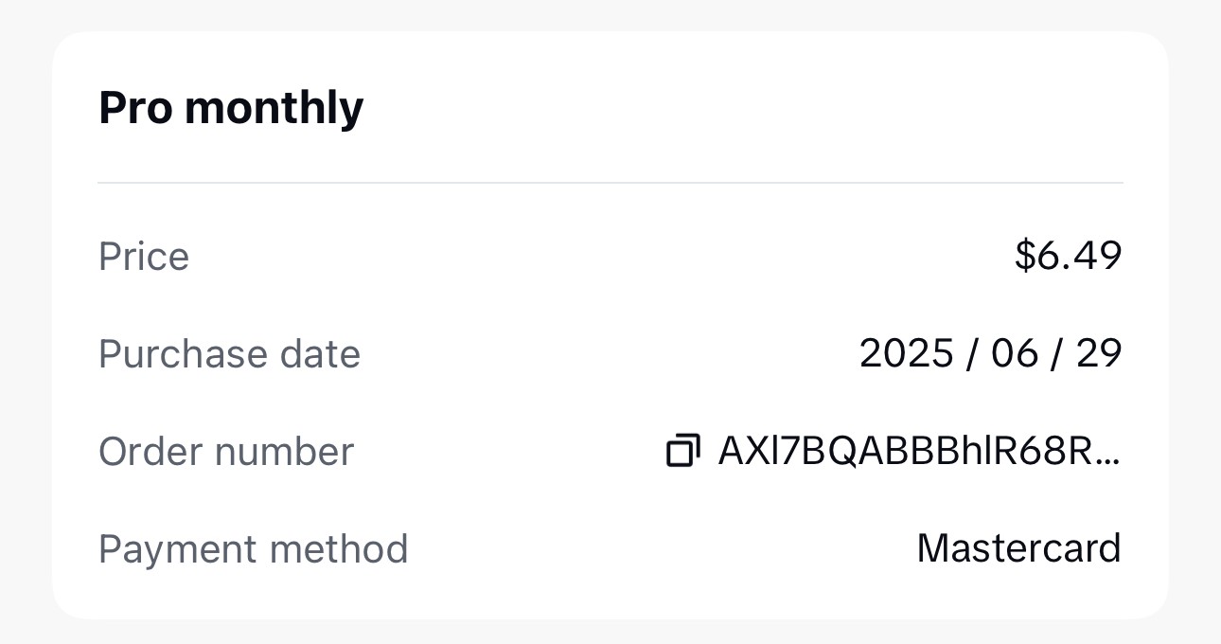Select the Price label
This screenshot has height=644, width=1221.
144,257
